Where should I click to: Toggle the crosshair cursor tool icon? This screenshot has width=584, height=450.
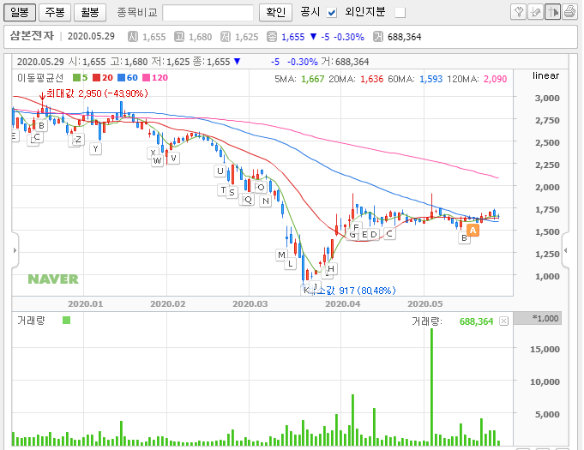tap(552, 12)
